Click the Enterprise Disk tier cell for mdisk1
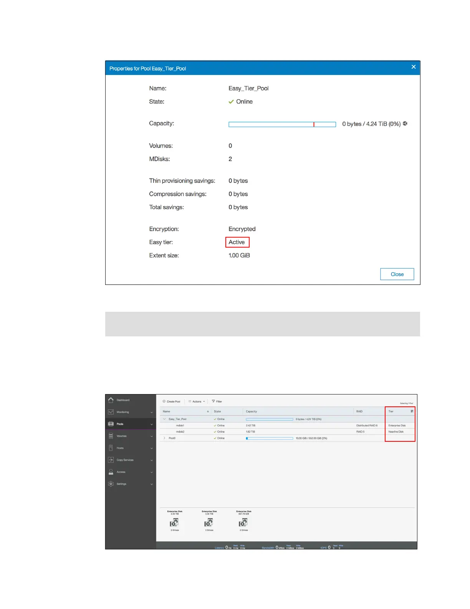The width and height of the screenshot is (470, 609). pos(397,426)
